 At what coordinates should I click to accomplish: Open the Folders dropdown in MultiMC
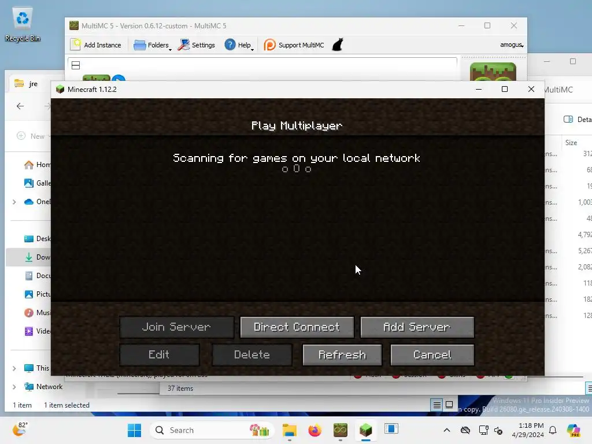[x=153, y=45]
